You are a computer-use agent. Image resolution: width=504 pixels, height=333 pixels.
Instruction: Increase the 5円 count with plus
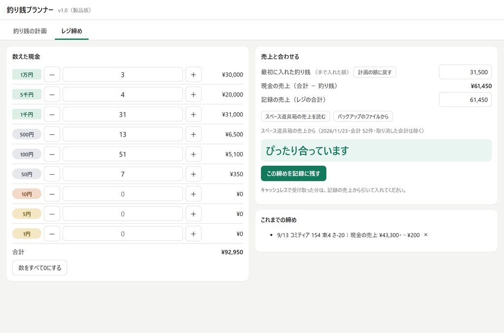[193, 214]
